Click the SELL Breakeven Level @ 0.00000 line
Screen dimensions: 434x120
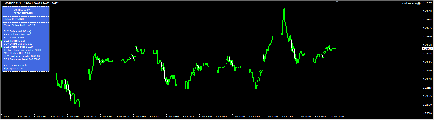[x=22, y=59]
